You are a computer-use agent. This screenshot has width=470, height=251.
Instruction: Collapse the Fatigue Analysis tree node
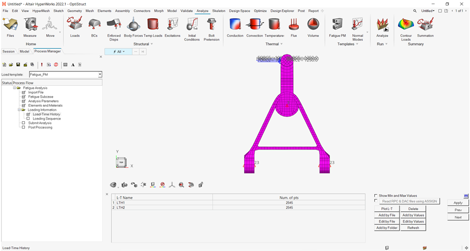15,88
